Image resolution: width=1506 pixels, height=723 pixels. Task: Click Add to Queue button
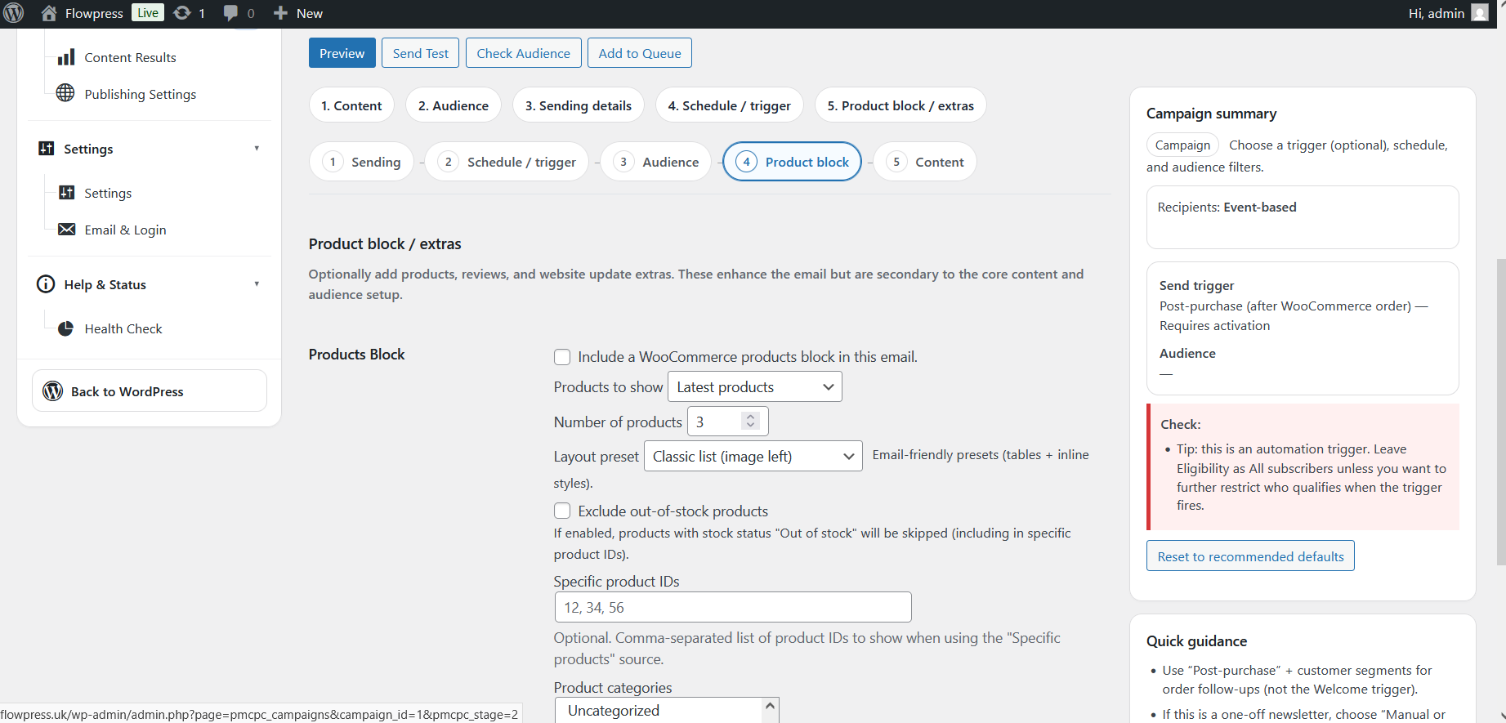pyautogui.click(x=640, y=53)
